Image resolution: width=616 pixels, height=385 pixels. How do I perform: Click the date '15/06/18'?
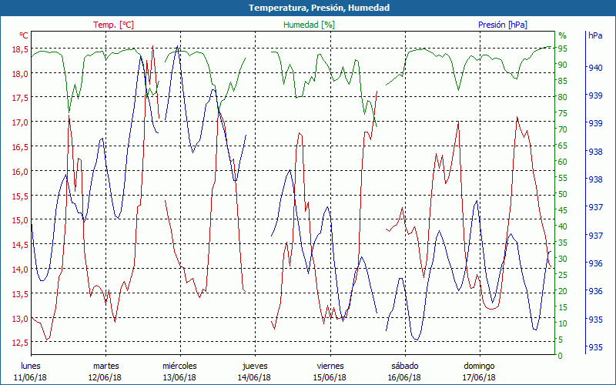coord(330,377)
